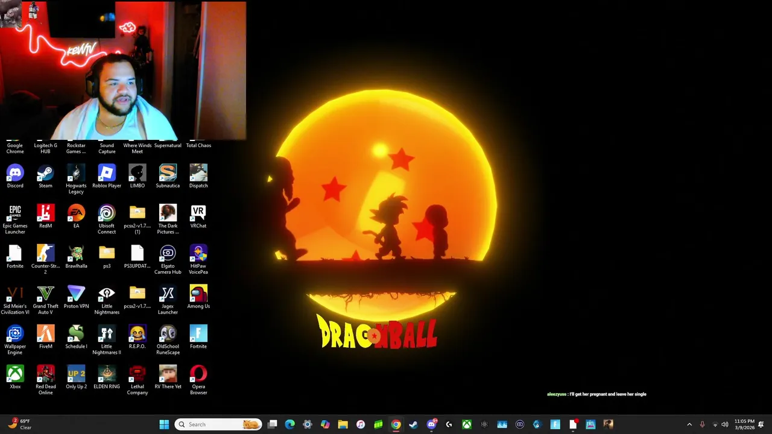Open the Discord desktop shortcut
Image resolution: width=772 pixels, height=434 pixels.
coord(15,177)
